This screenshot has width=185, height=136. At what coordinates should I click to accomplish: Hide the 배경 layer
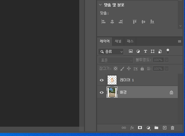coord(102,92)
